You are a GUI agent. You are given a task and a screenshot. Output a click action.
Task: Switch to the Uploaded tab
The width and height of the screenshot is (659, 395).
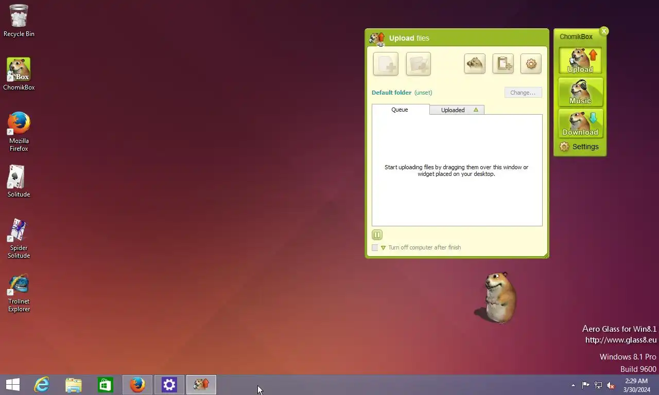point(457,110)
